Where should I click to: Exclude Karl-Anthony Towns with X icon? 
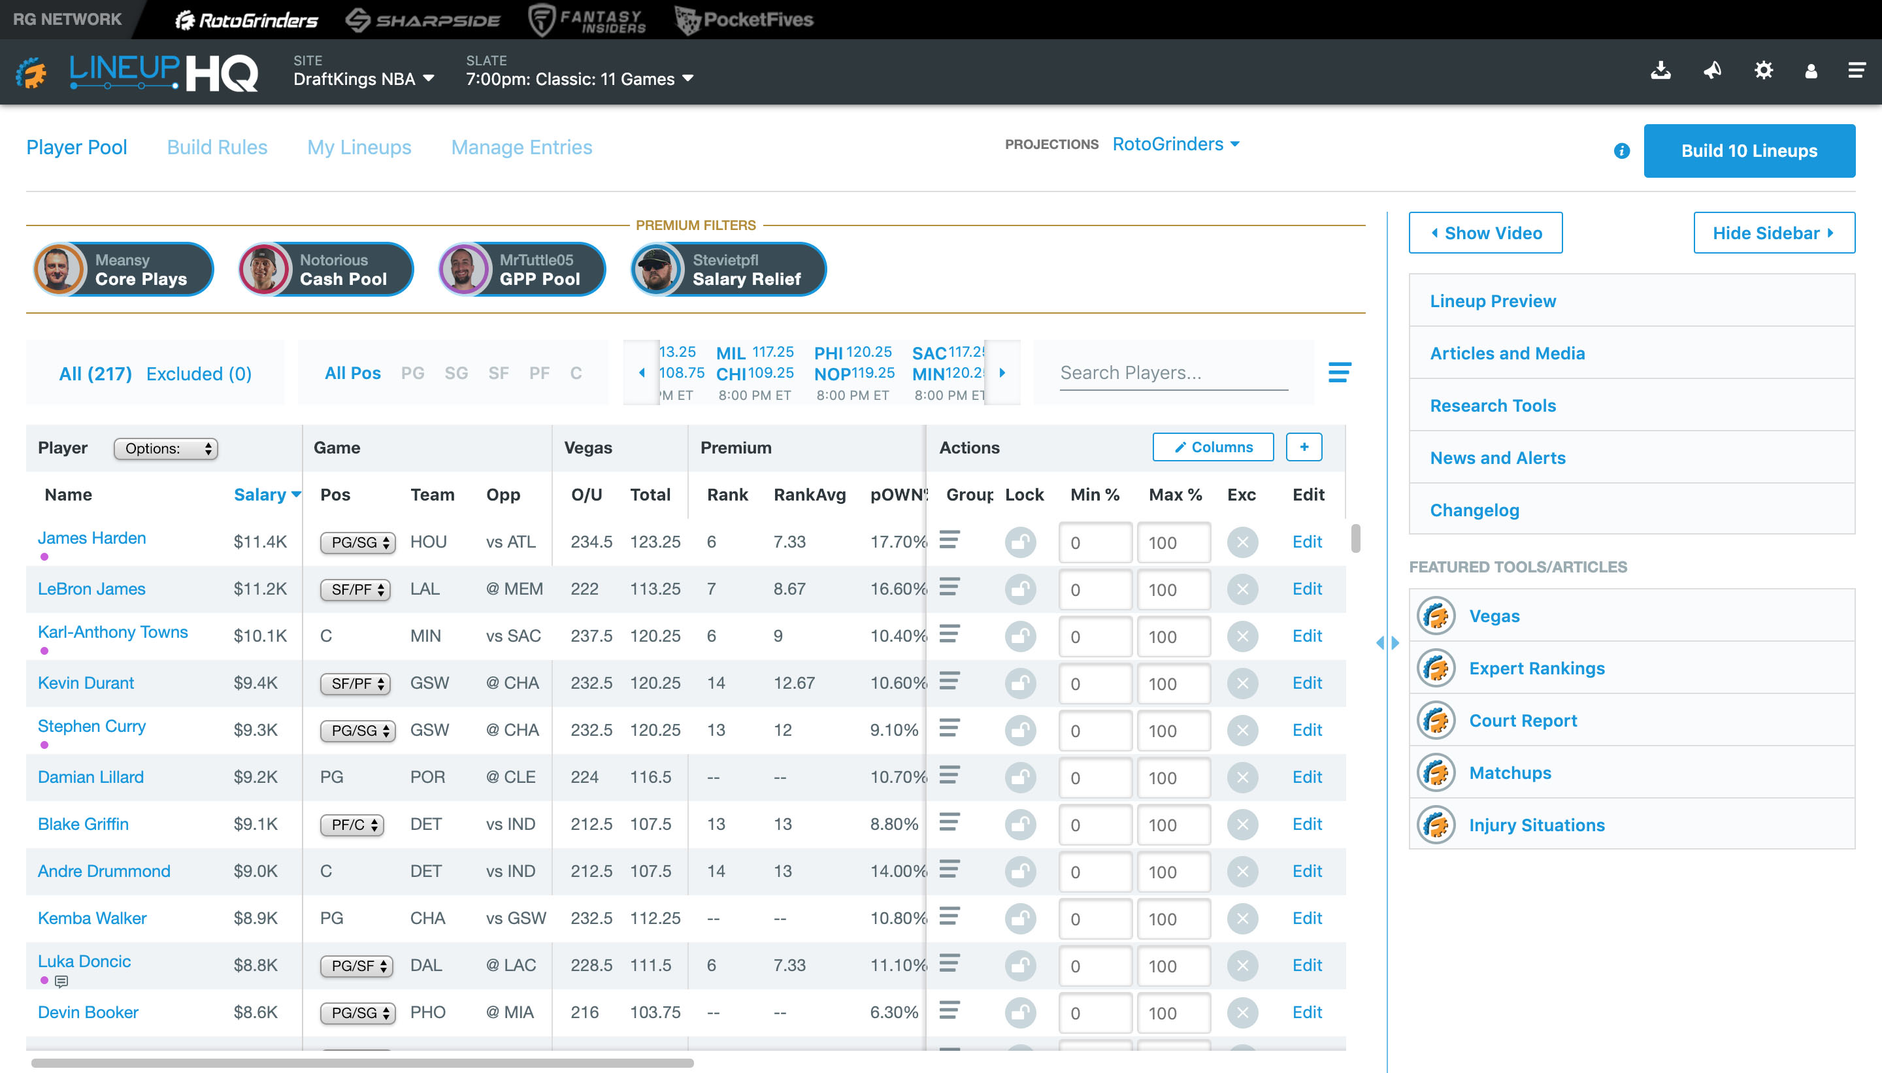pyautogui.click(x=1242, y=636)
